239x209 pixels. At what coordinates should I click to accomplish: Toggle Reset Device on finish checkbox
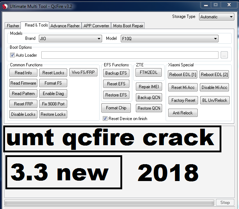pos(105,119)
